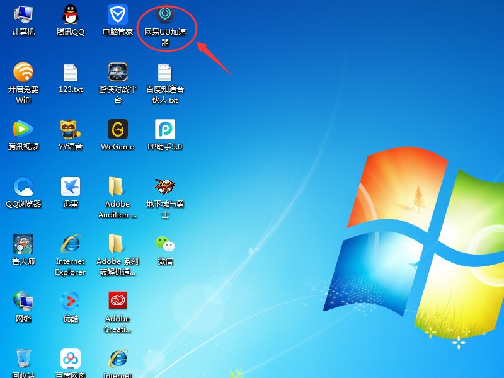The width and height of the screenshot is (504, 378).
Task: Select the 迅雷 (Xunlei) bird icon
Action: [x=71, y=187]
